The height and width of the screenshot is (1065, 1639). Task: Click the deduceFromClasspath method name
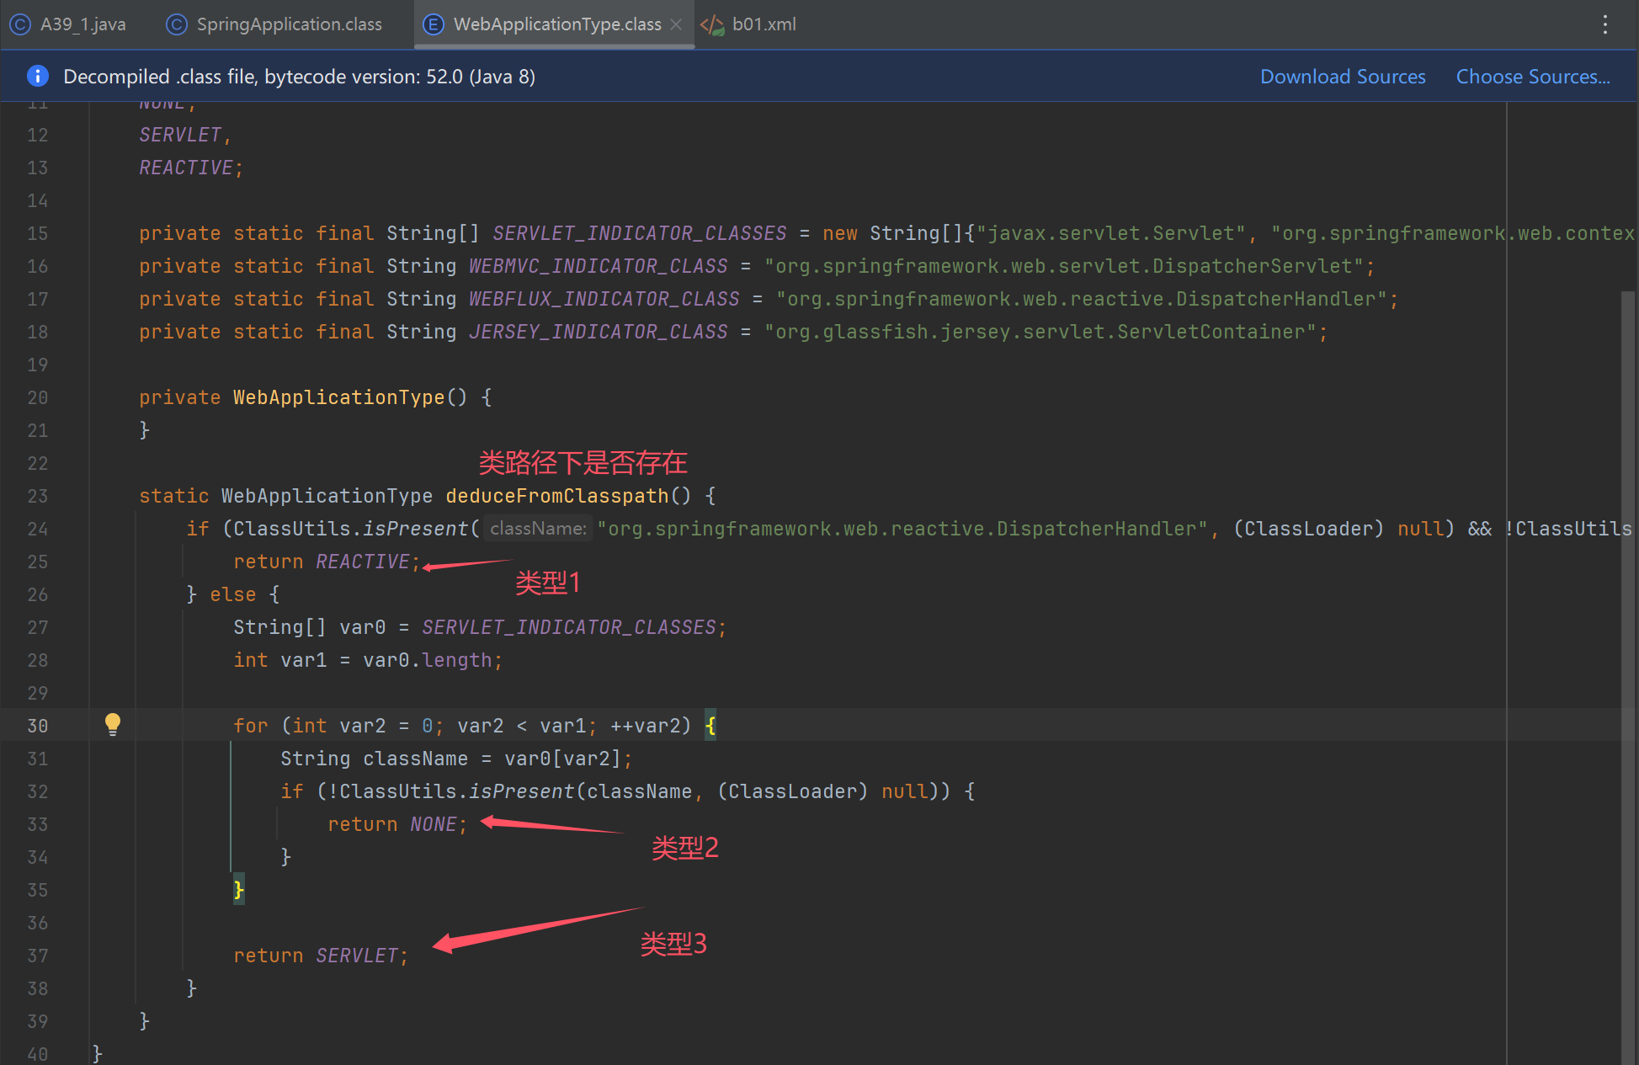pos(556,496)
